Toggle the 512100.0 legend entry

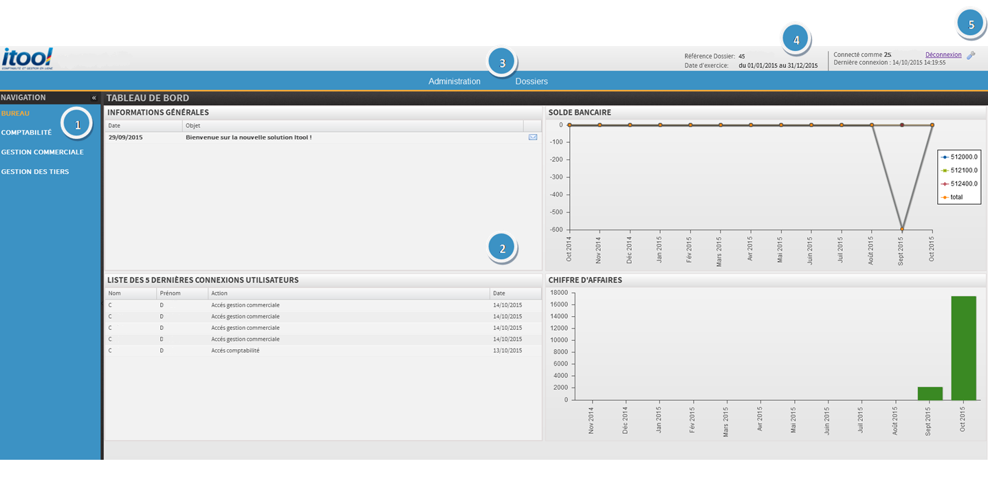tap(959, 170)
